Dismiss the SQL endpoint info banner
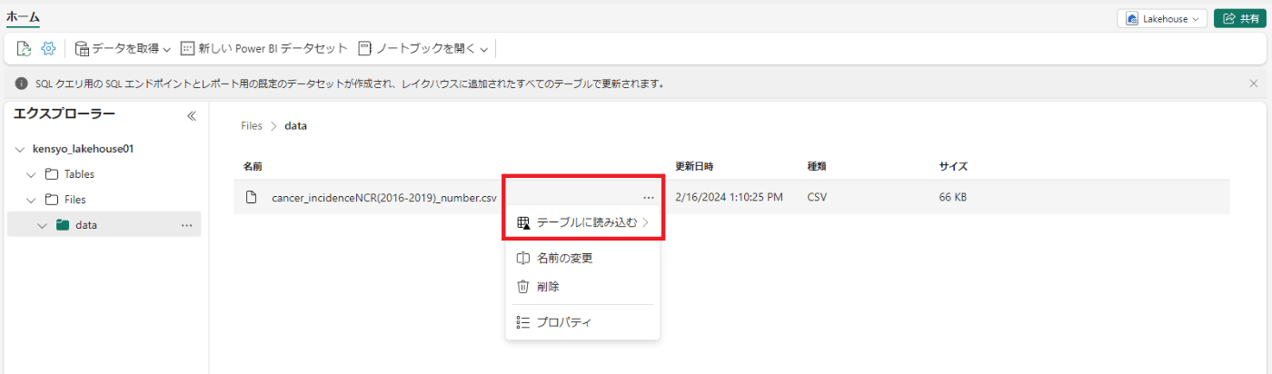Image resolution: width=1272 pixels, height=374 pixels. [x=1254, y=84]
